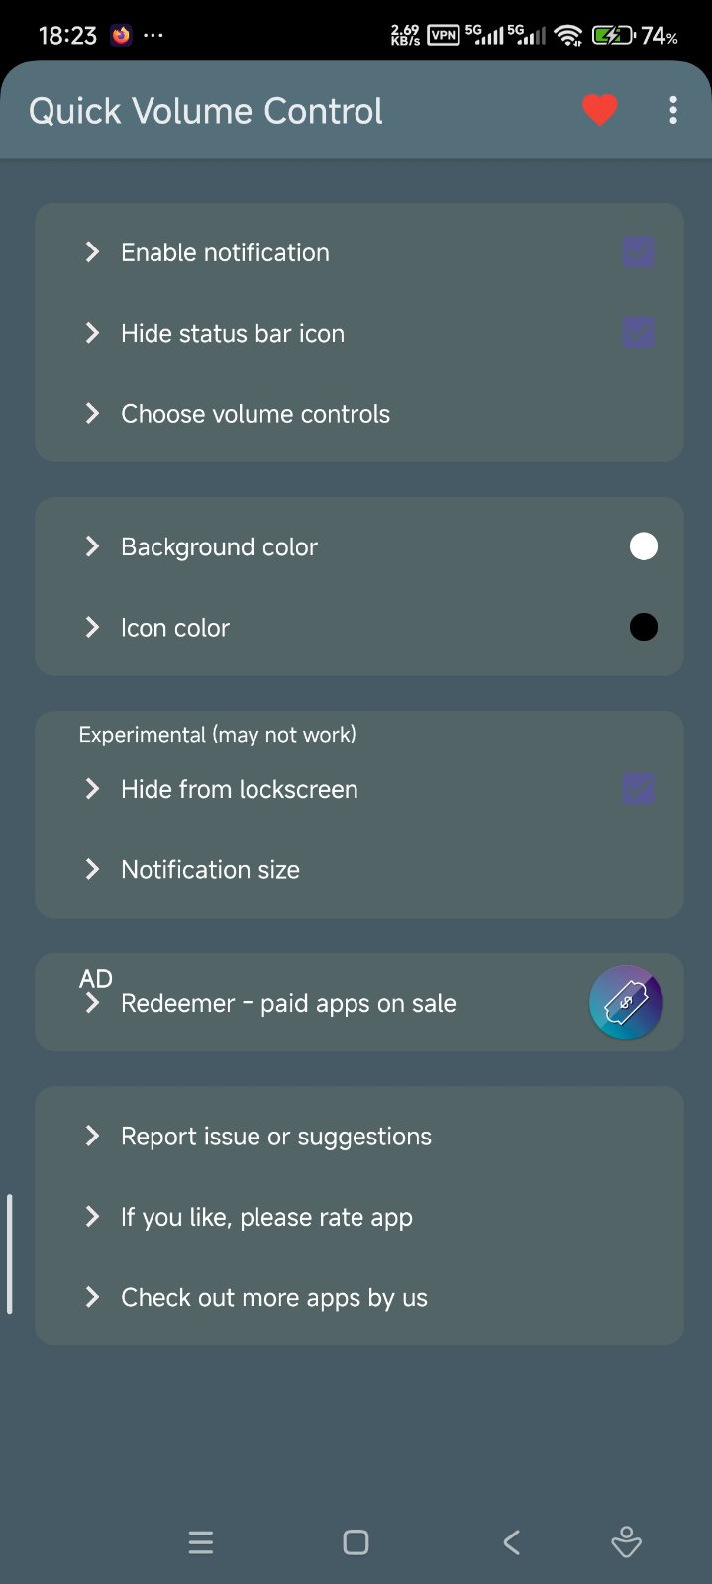The image size is (712, 1584).
Task: Tap the chevron beside Icon color
Action: click(x=92, y=627)
